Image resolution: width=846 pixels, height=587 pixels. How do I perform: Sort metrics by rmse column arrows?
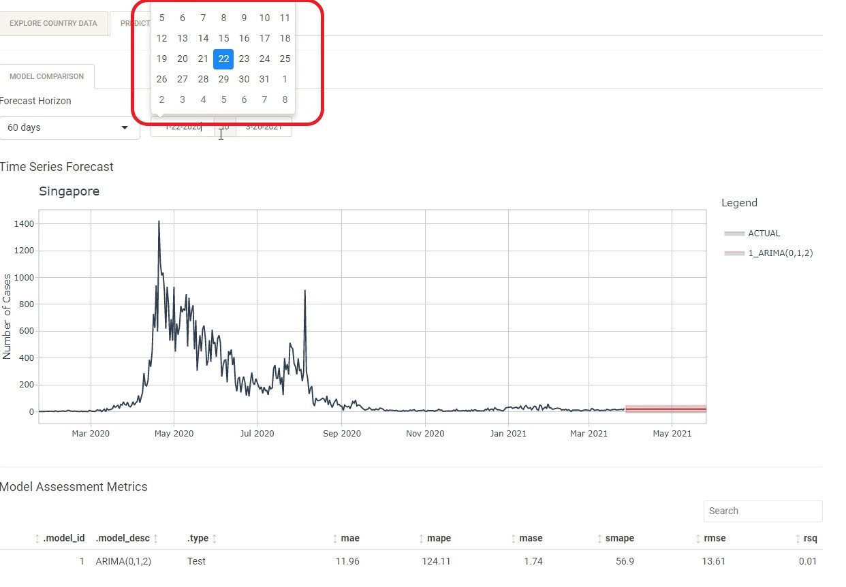pyautogui.click(x=698, y=539)
